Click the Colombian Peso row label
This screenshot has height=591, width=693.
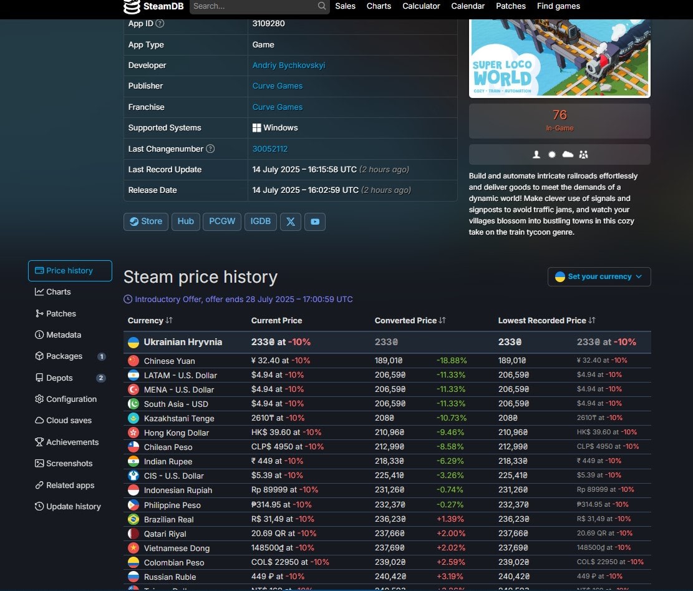point(174,563)
